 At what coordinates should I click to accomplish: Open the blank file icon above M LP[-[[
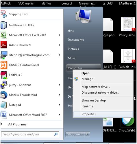(x=108, y=56)
